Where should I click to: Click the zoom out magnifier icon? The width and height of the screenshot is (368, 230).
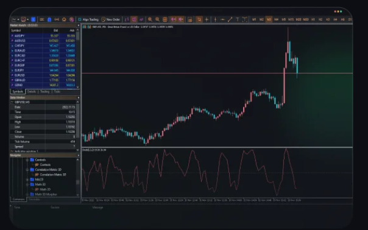pyautogui.click(x=157, y=19)
